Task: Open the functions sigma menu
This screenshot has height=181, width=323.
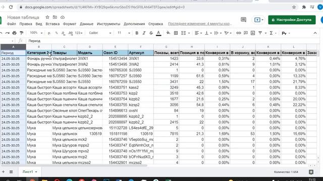Action: click(272, 33)
